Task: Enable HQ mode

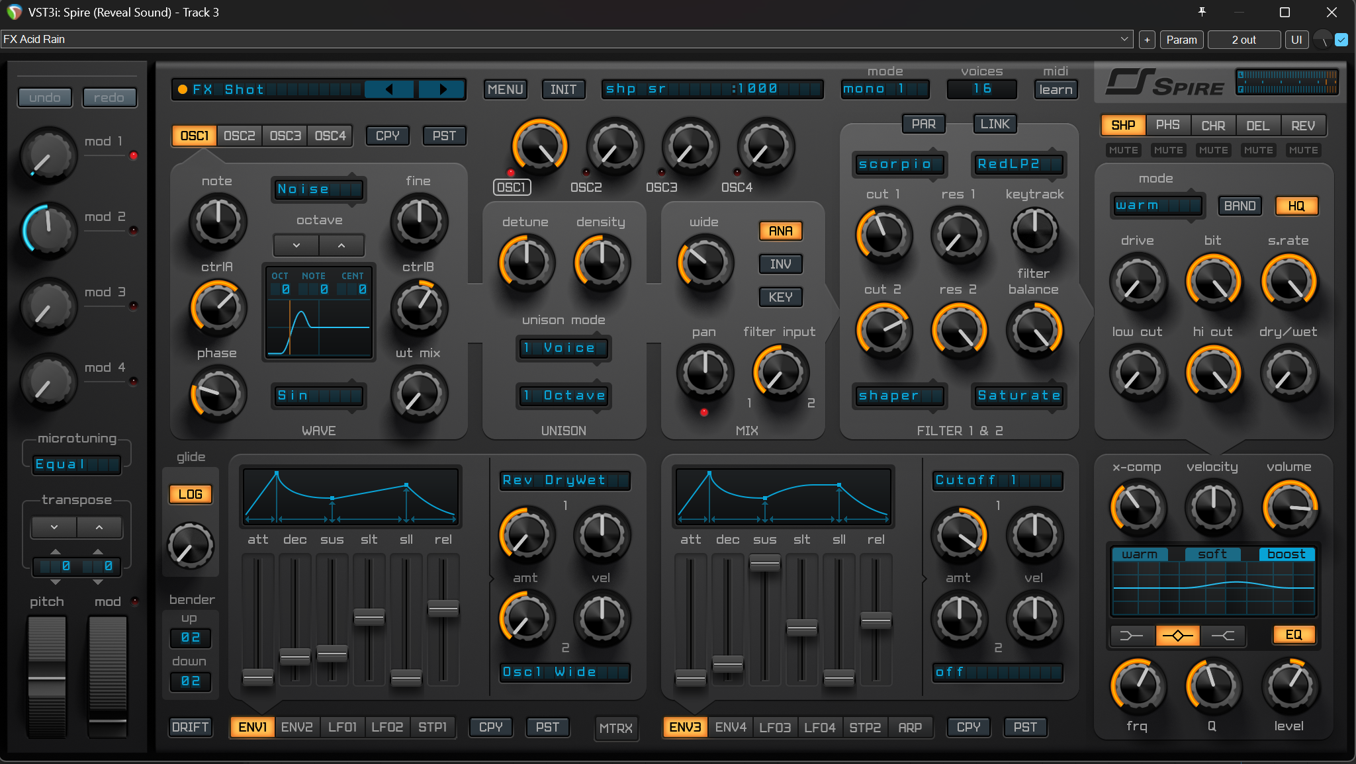Action: pyautogui.click(x=1295, y=205)
